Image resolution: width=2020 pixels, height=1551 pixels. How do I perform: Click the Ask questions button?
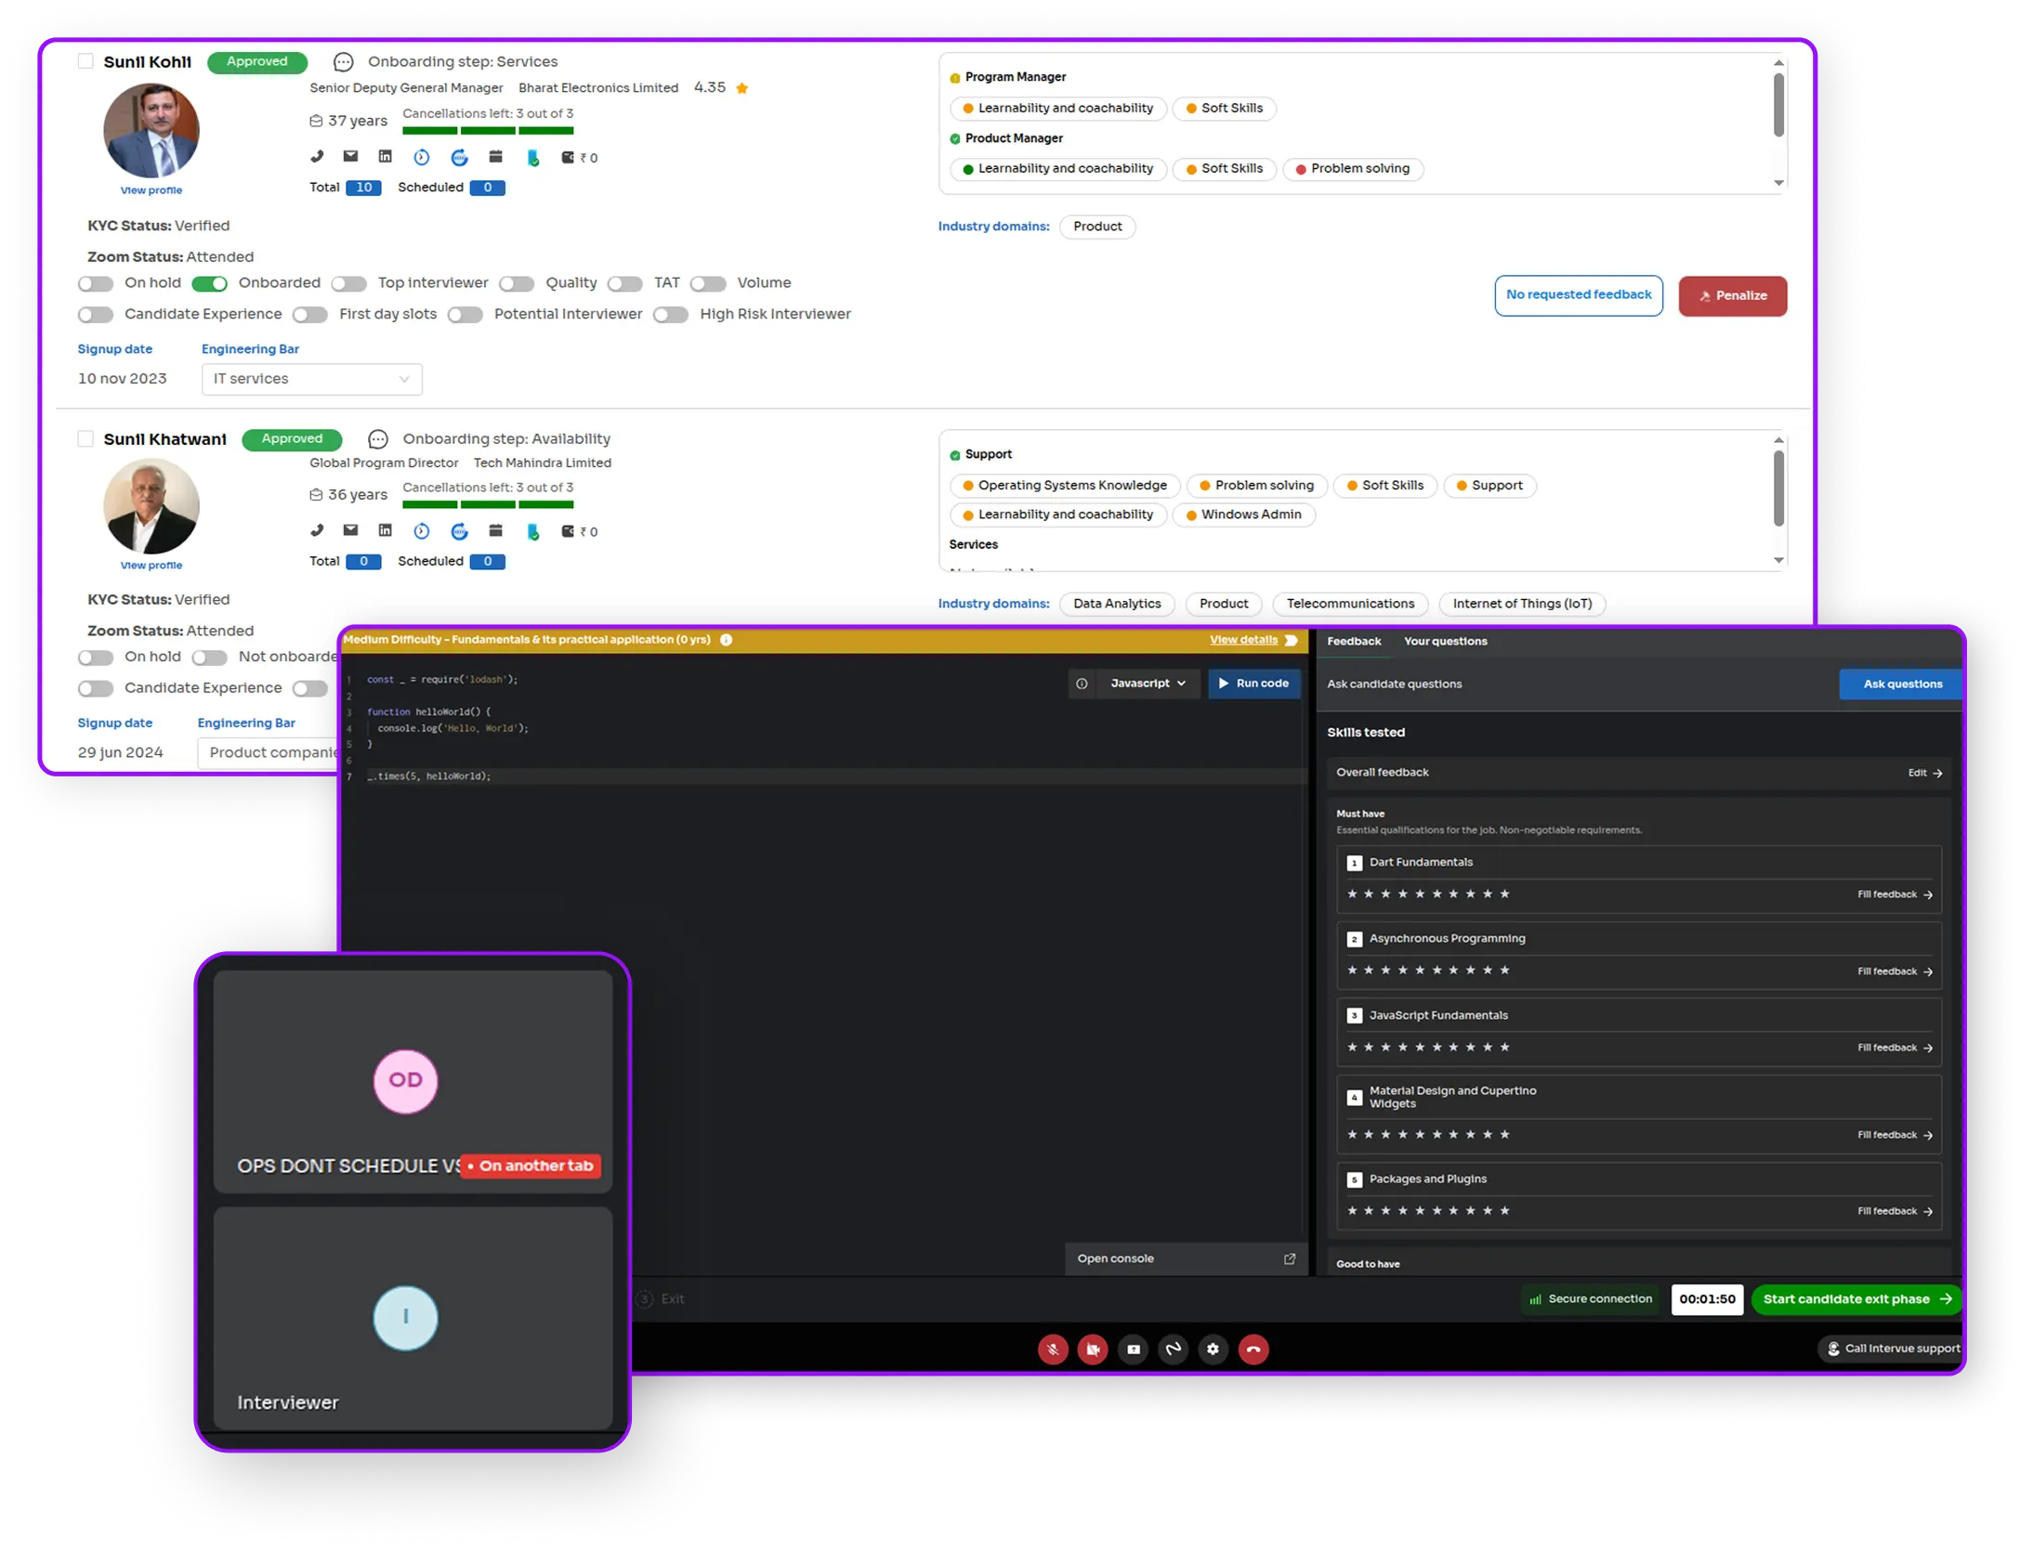pyautogui.click(x=1900, y=684)
